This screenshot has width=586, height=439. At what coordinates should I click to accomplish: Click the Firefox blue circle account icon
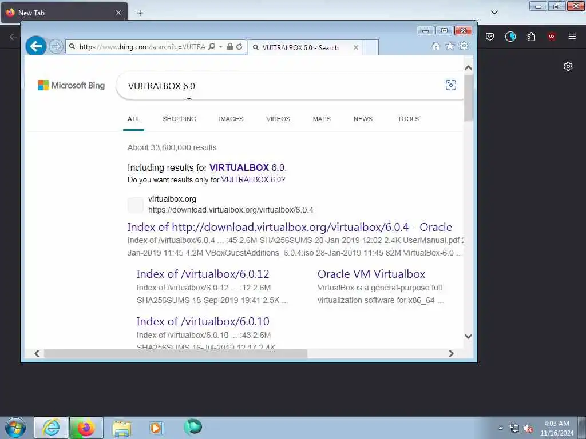point(510,36)
